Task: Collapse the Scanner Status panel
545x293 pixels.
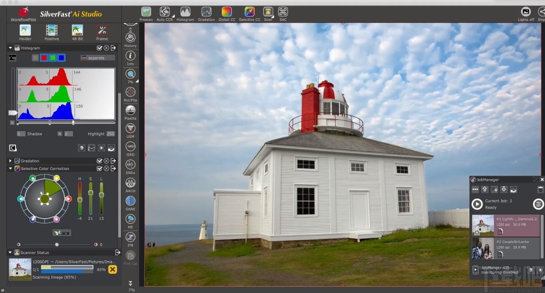Action: (x=9, y=252)
